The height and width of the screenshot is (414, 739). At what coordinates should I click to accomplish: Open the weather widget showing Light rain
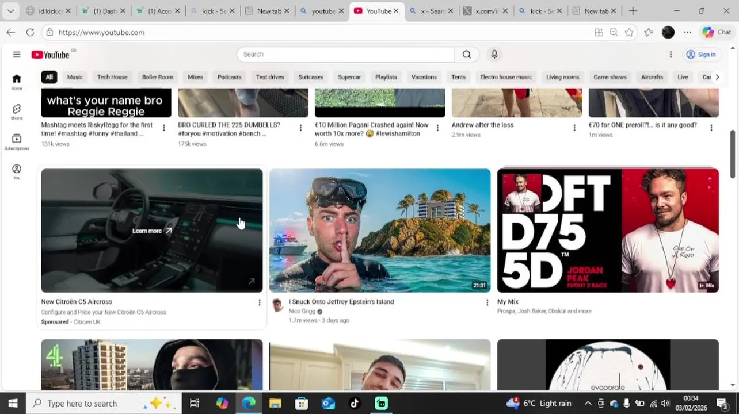coord(539,404)
